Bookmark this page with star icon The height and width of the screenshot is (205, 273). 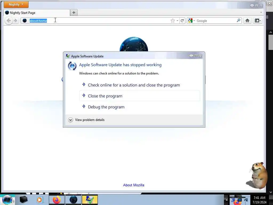[x=172, y=21]
